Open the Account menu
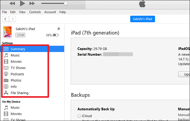The height and width of the screenshot is (121, 190). coord(50,12)
